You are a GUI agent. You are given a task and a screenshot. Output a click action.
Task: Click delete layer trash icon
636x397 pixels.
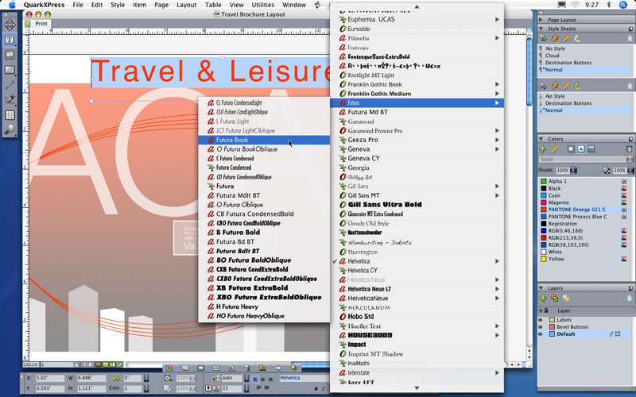pyautogui.click(x=630, y=299)
